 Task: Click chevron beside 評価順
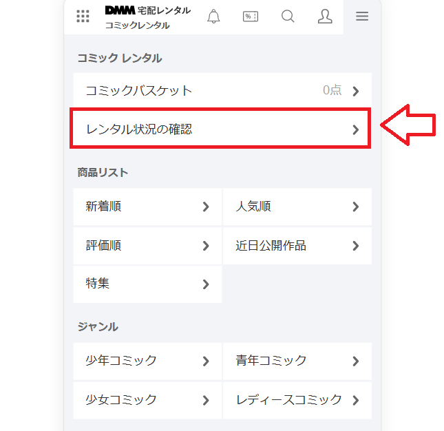click(206, 246)
